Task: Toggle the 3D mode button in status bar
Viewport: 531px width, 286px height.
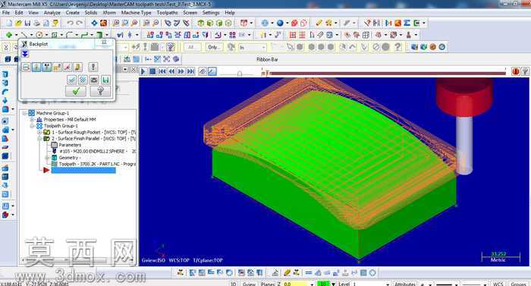Action: 234,284
